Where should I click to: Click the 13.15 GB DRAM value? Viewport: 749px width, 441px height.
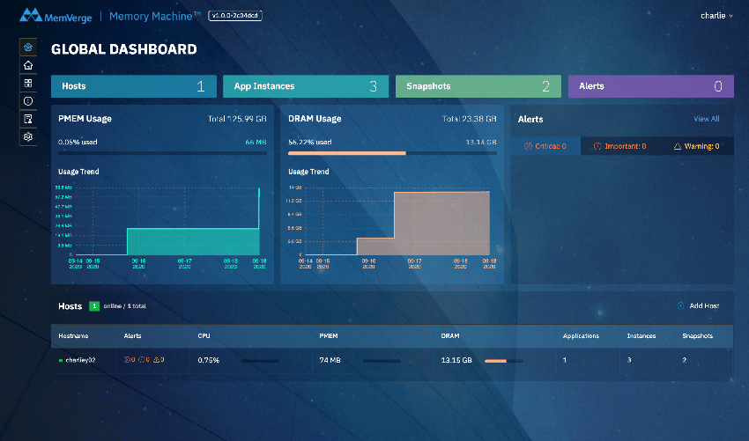click(456, 360)
